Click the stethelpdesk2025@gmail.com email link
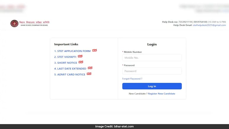 [x=209, y=25]
